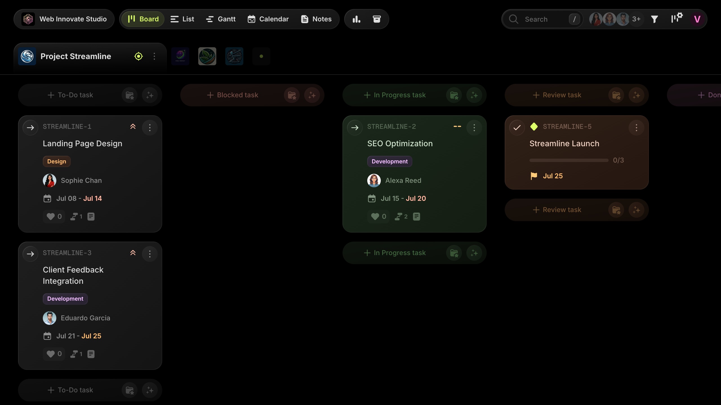Screen dimensions: 721x405
Task: Click STREAMLINE-3 status arrow circle
Action: 30,254
